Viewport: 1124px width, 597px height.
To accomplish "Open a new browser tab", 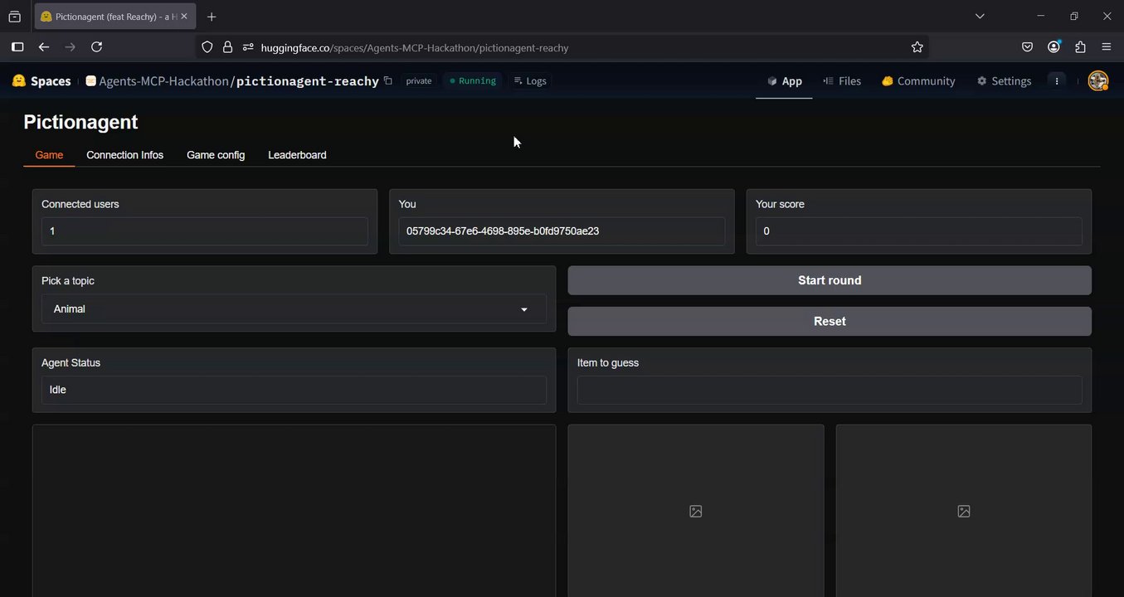I will point(212,17).
